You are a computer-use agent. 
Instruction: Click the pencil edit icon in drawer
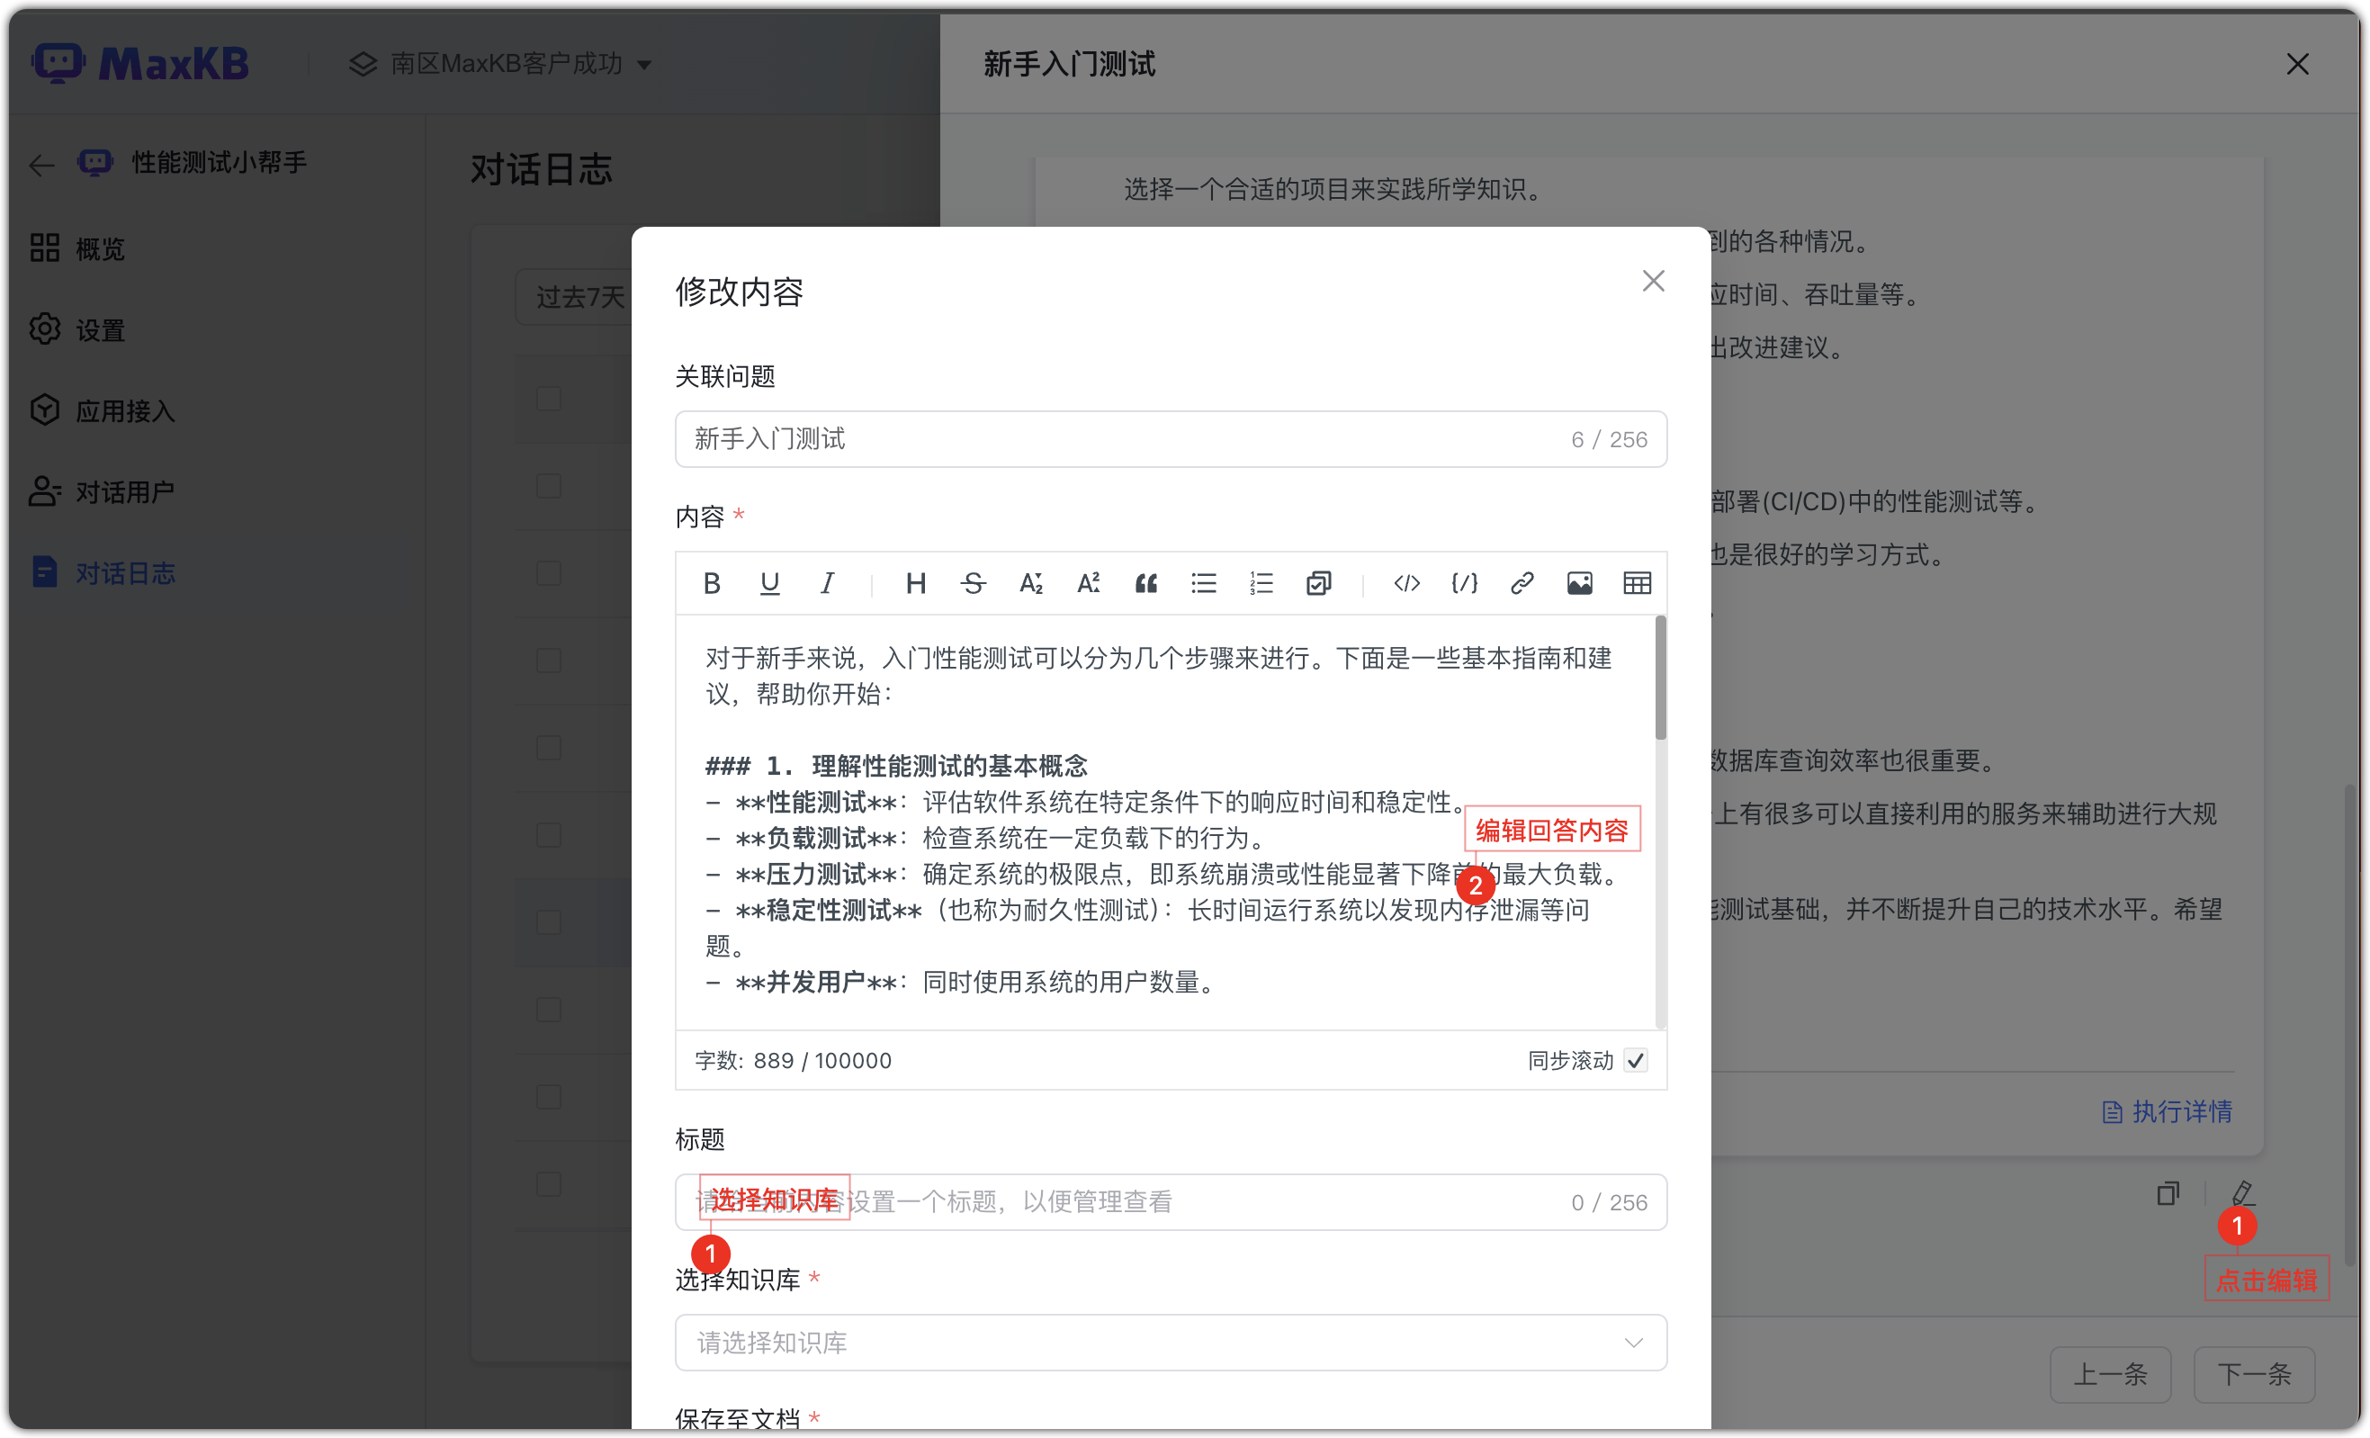tap(2243, 1194)
